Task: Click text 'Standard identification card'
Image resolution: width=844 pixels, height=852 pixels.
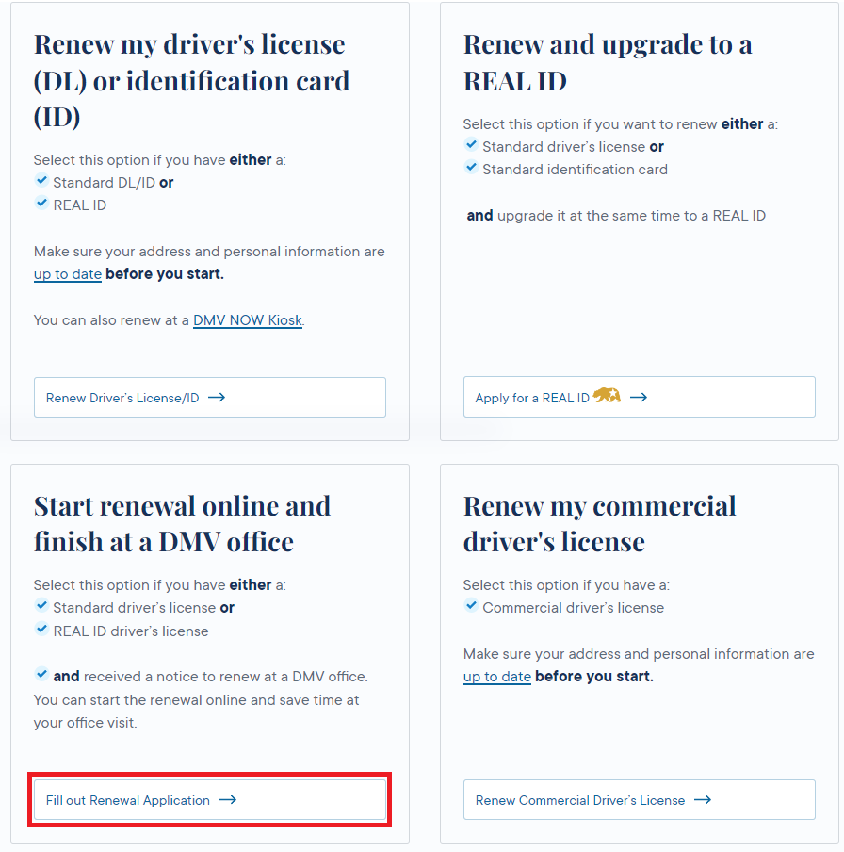Action: (575, 170)
